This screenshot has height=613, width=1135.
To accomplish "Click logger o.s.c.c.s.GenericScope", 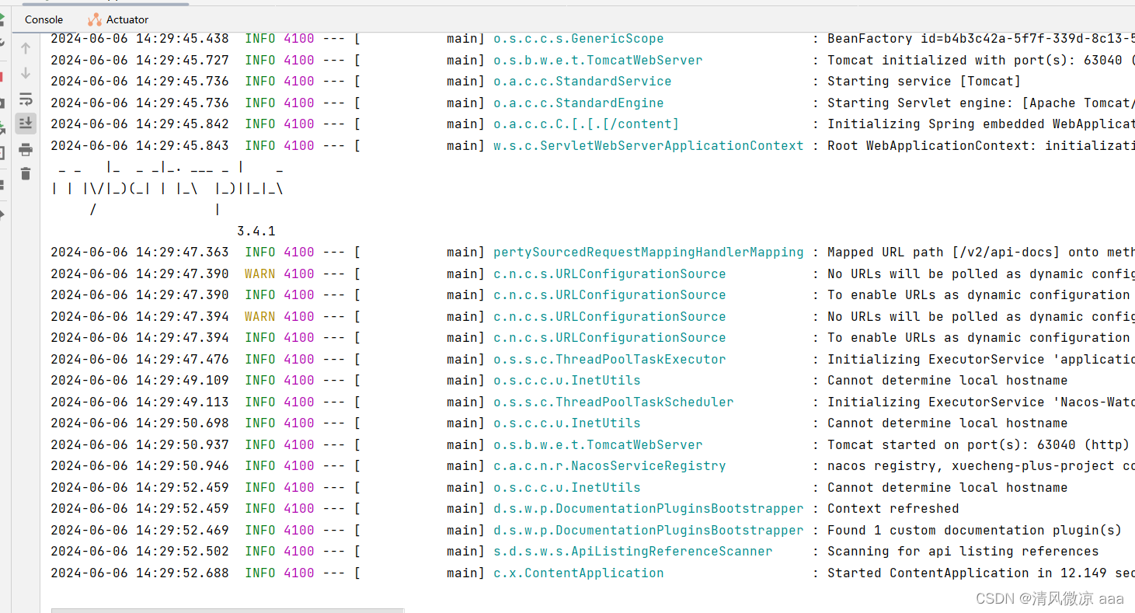I will (x=579, y=39).
